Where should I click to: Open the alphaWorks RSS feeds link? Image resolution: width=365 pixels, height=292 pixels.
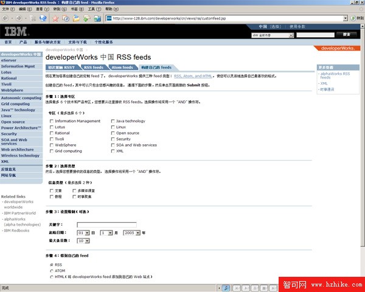tap(335, 75)
